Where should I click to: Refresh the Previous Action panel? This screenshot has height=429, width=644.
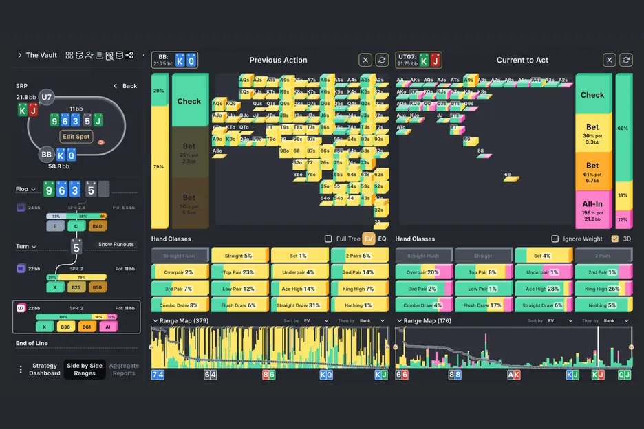(x=382, y=60)
